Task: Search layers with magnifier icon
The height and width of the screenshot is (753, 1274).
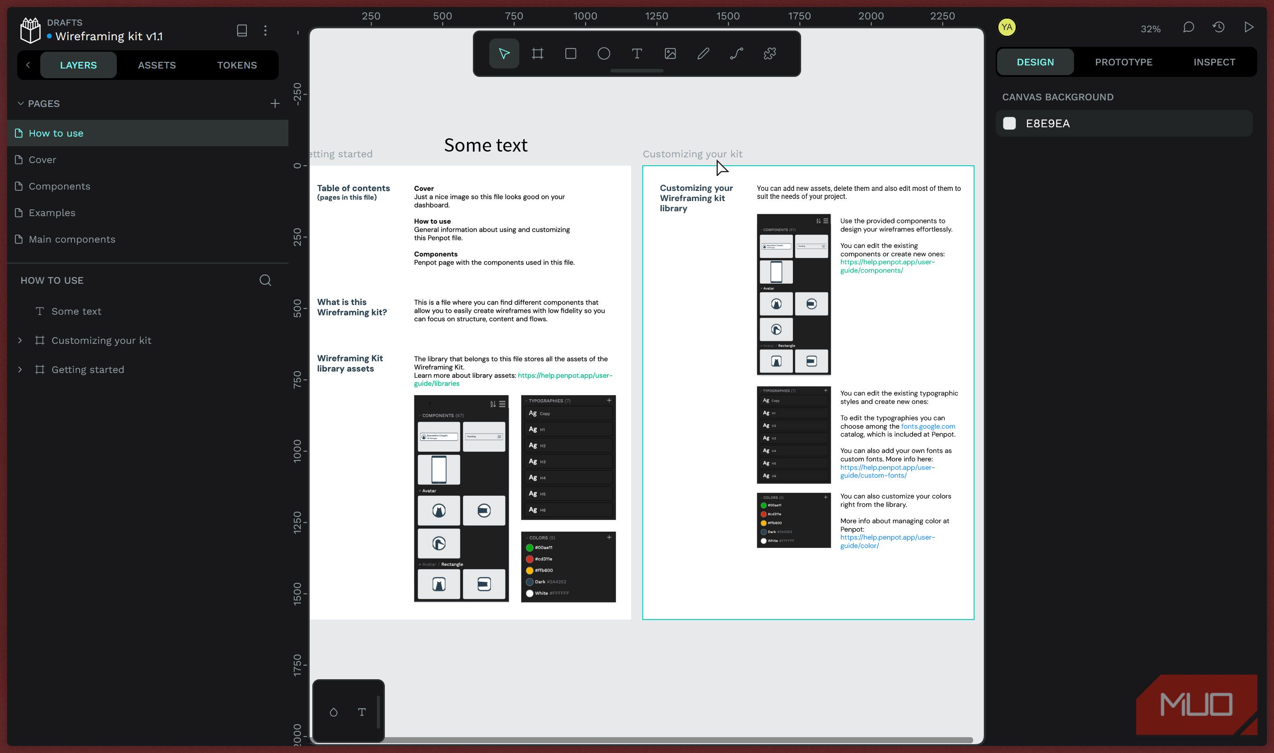Action: tap(265, 280)
